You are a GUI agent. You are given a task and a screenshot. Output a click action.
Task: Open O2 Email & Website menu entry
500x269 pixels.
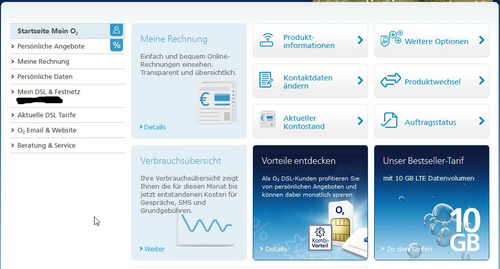(x=47, y=130)
